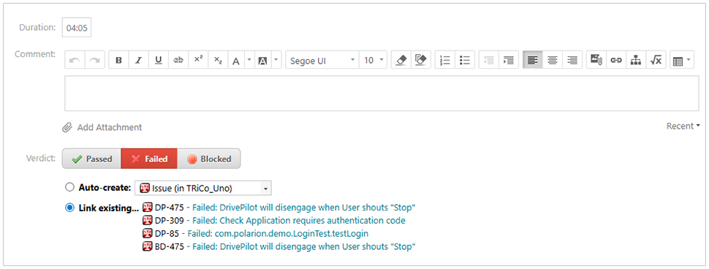Viewport: 709px width, 269px height.
Task: Click the eraser clear formatting icon
Action: tap(401, 60)
